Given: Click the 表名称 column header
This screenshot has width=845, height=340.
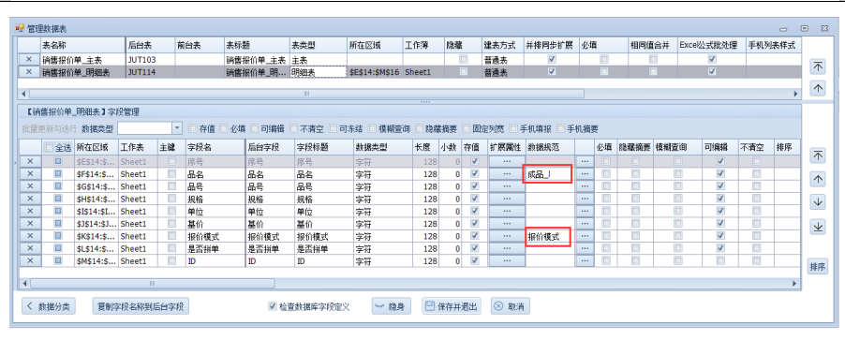Looking at the screenshot, I should 83,45.
